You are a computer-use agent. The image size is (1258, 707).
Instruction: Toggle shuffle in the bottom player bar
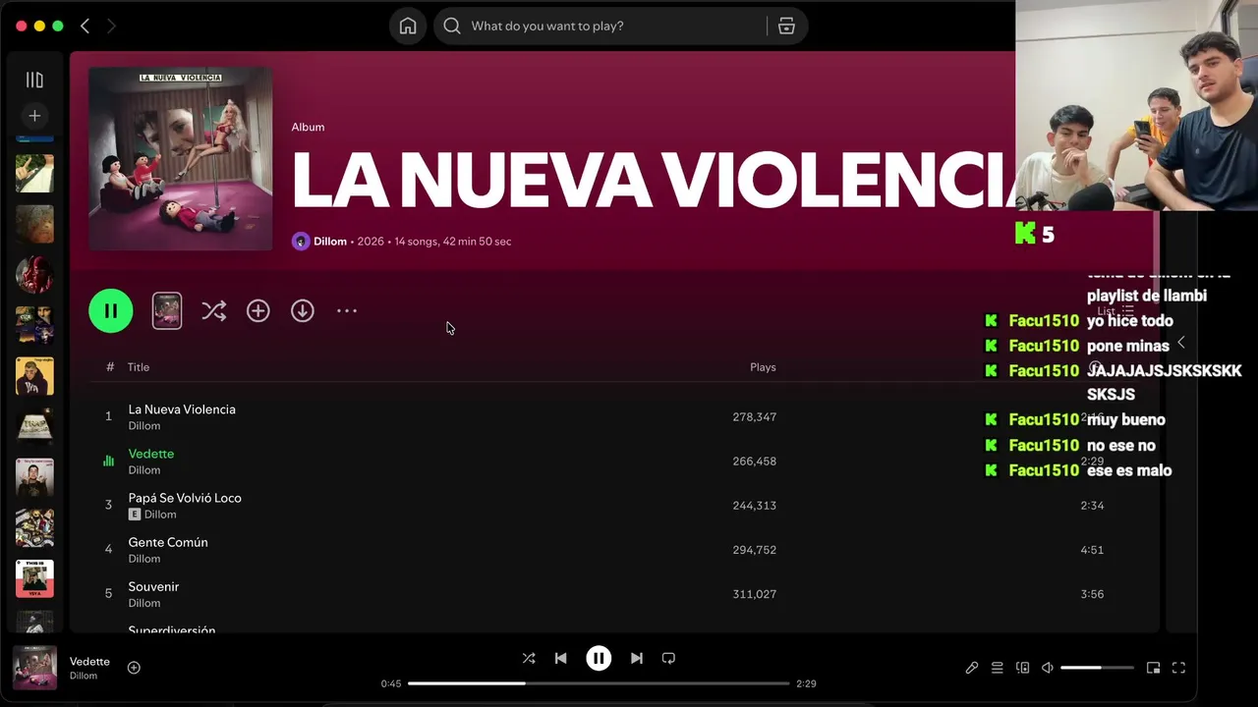tap(529, 658)
